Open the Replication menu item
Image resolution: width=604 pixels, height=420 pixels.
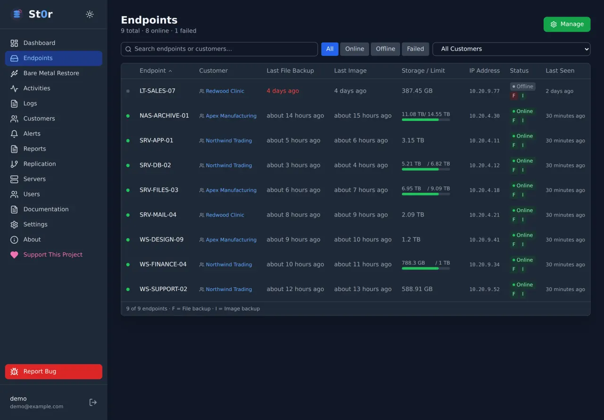(x=54, y=164)
